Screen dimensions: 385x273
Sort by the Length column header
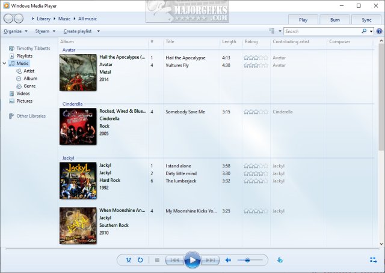click(x=231, y=41)
